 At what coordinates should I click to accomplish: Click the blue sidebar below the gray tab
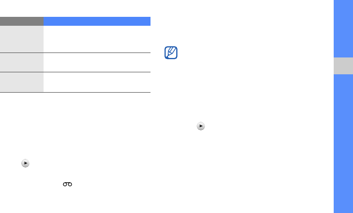pos(343,144)
